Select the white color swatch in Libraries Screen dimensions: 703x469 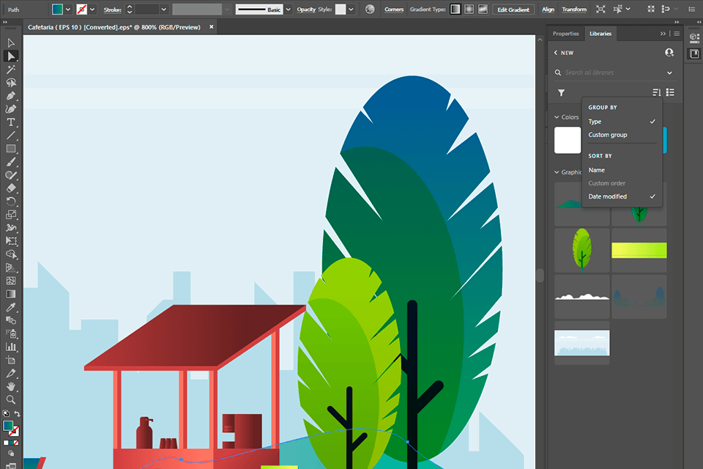pos(568,140)
